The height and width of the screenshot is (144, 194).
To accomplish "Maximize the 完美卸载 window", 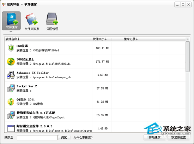I will (183, 5).
